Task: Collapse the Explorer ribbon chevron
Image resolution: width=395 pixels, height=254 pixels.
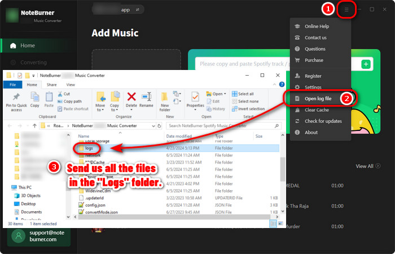Action: 274,85
